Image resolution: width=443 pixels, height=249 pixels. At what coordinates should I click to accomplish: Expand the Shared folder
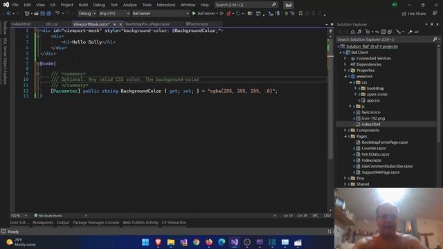(345, 185)
